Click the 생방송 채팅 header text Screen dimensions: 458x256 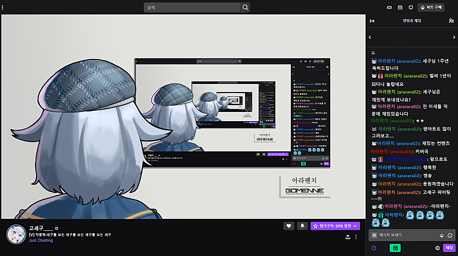pyautogui.click(x=412, y=21)
